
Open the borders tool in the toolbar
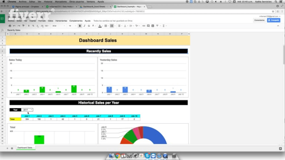(x=106, y=26)
